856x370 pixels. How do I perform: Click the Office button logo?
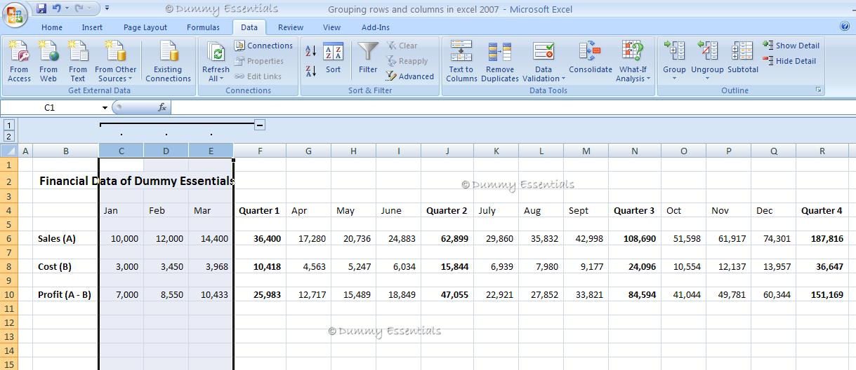[15, 14]
